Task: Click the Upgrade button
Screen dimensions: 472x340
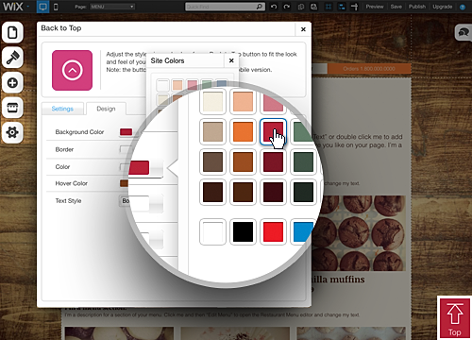Action: click(x=442, y=7)
